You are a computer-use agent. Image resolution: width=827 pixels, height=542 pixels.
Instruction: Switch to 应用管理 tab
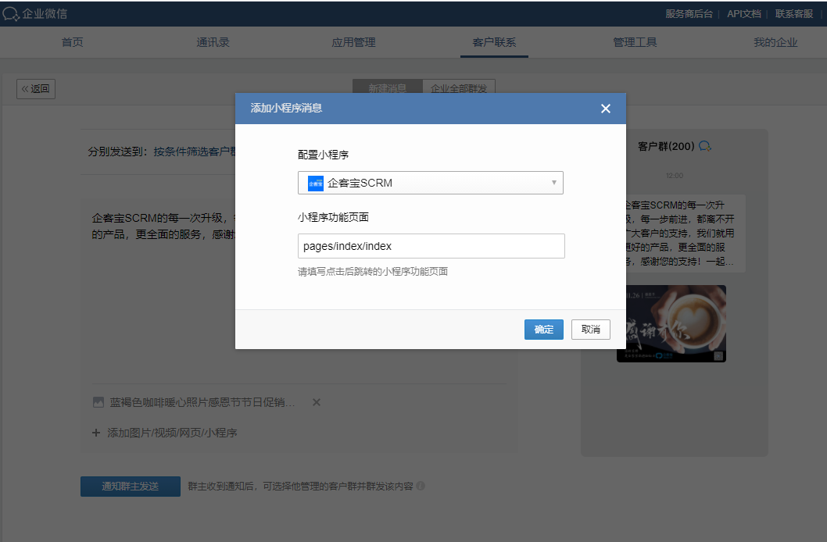click(x=353, y=42)
